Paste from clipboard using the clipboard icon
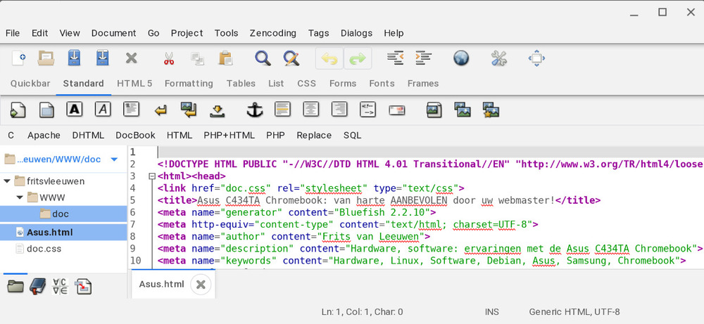Screen dimensions: 704x324 (x=225, y=58)
